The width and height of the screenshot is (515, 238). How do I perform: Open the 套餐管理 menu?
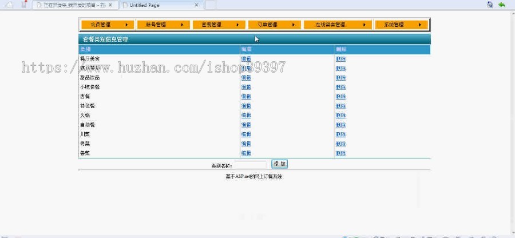point(219,25)
